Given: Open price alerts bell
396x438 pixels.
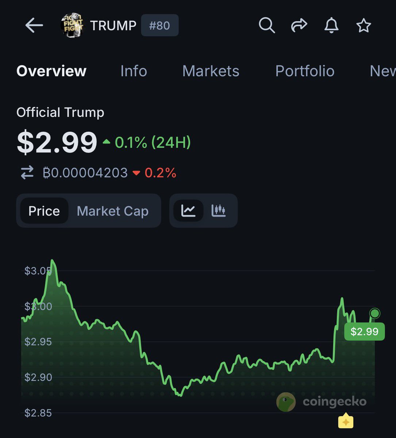Looking at the screenshot, I should tap(331, 26).
